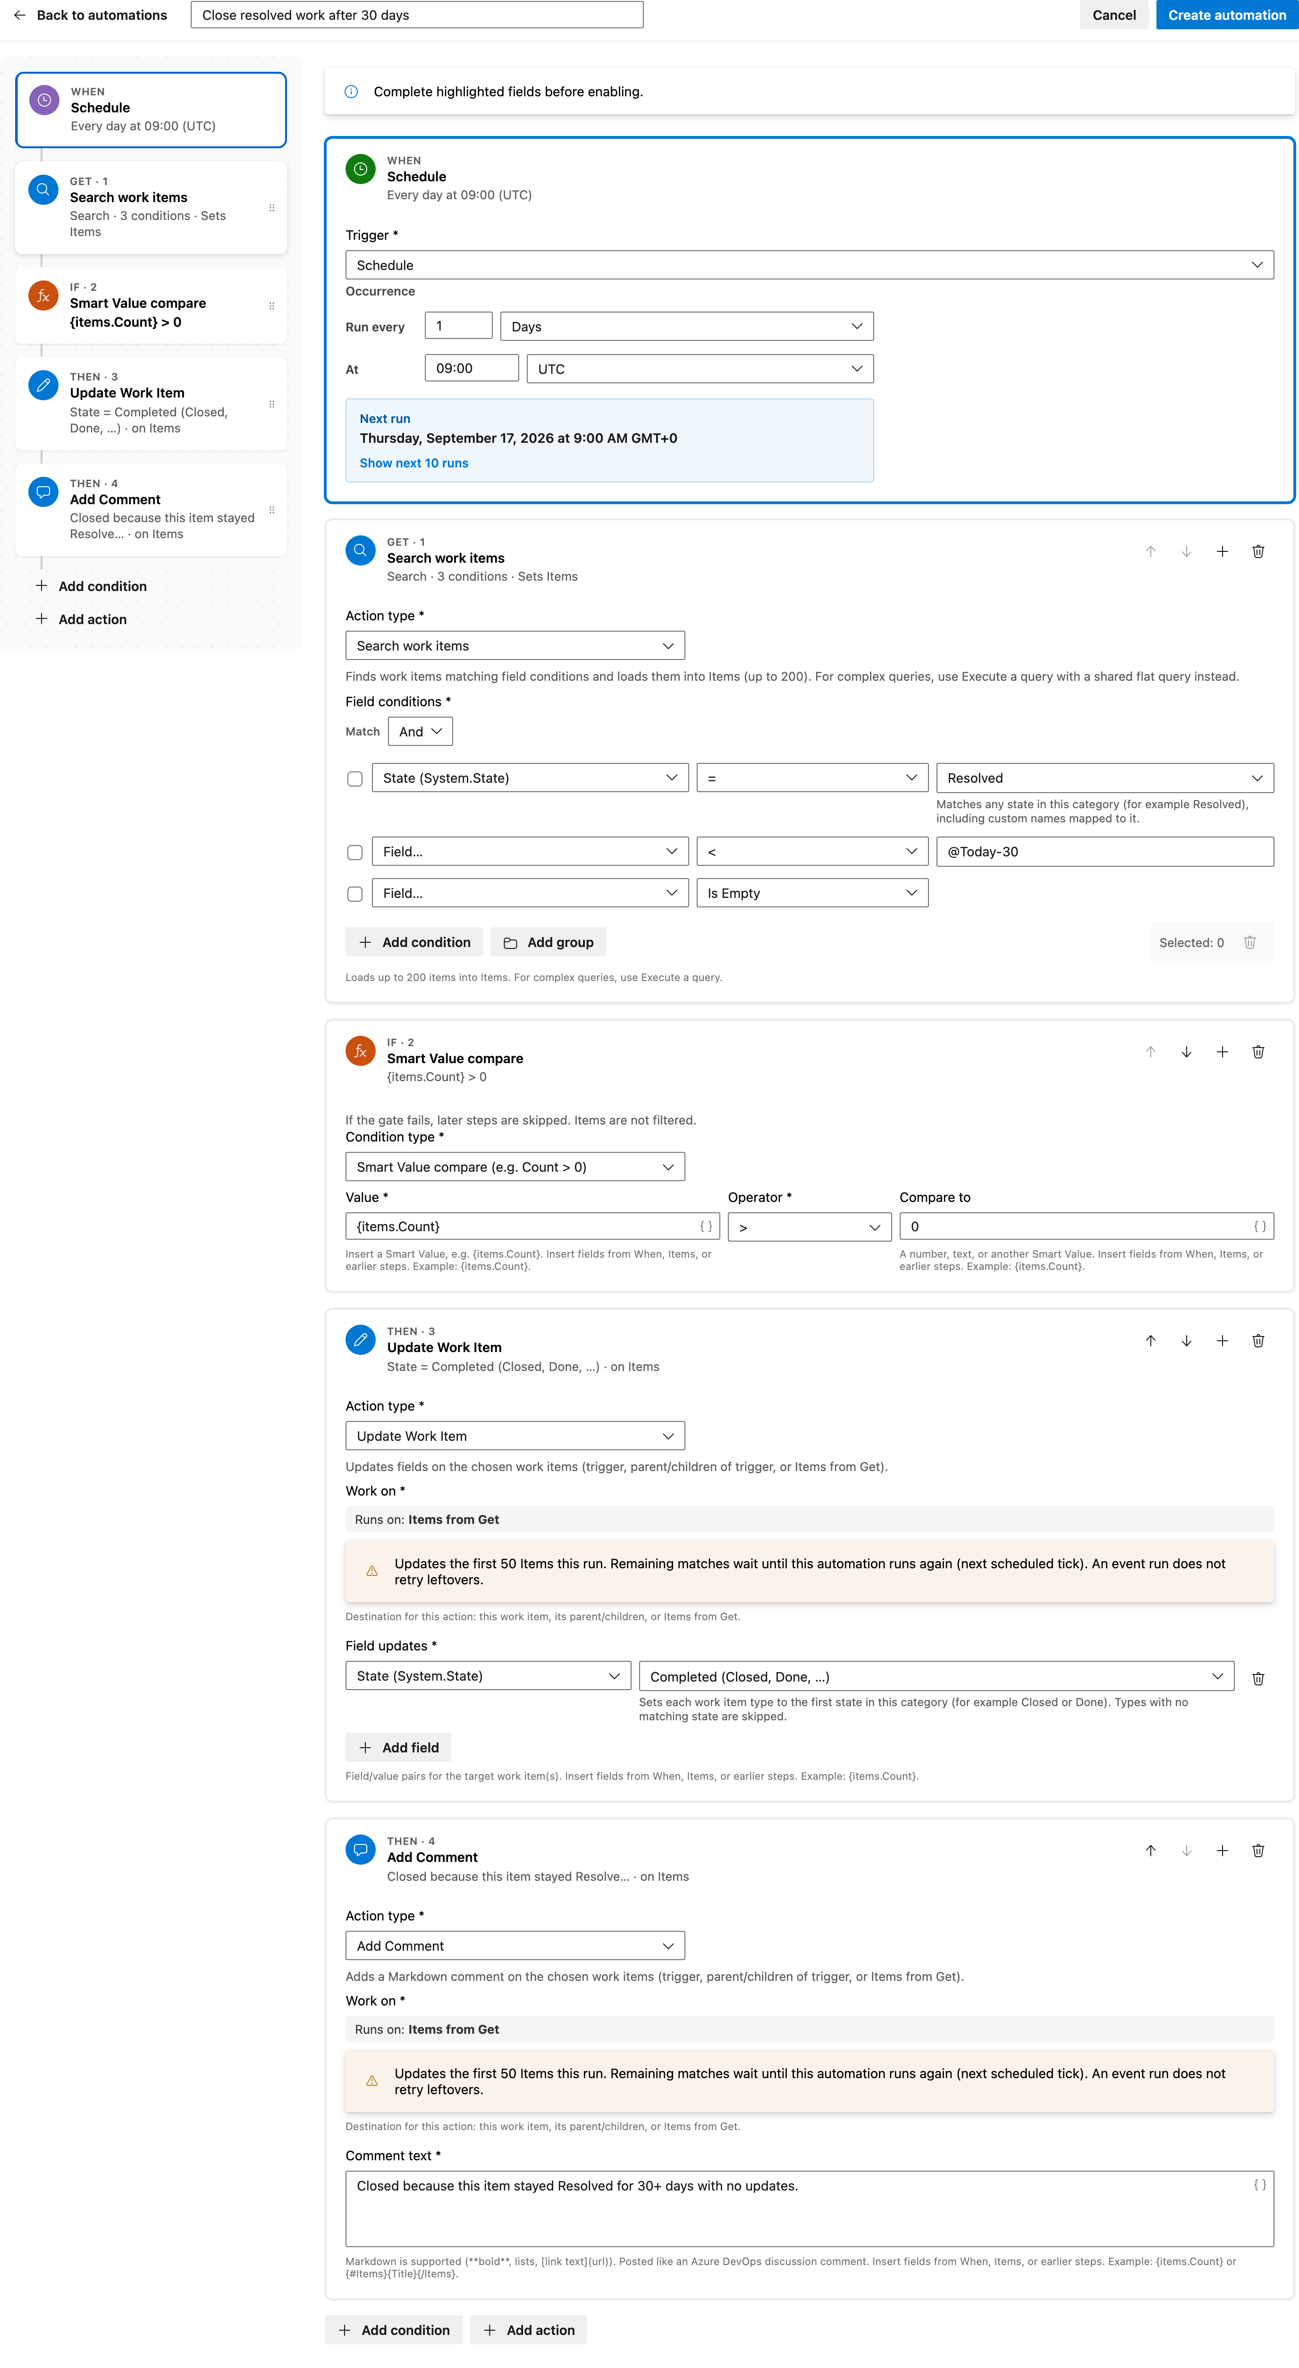Click the automation name text field
This screenshot has width=1299, height=2368.
(x=416, y=15)
